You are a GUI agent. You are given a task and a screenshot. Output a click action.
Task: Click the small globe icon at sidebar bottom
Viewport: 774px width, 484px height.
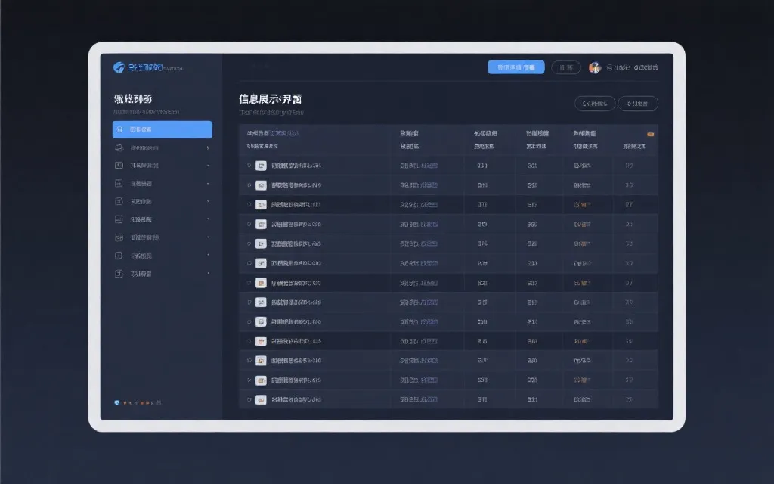pyautogui.click(x=116, y=402)
